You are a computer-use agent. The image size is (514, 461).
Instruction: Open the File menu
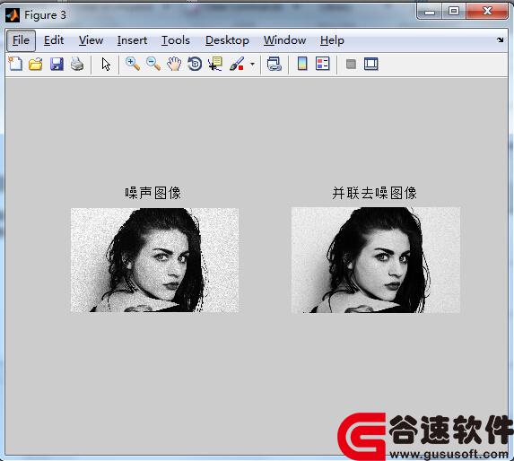tap(21, 40)
